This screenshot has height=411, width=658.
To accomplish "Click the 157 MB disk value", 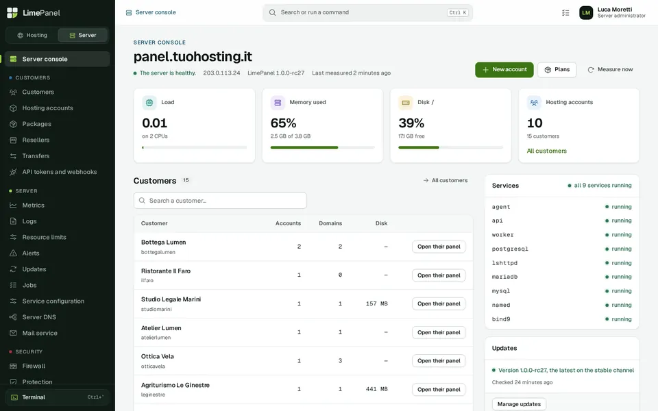I will pyautogui.click(x=376, y=303).
